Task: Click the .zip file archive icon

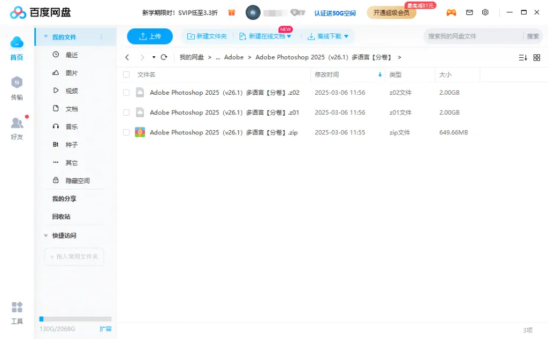Action: [140, 132]
